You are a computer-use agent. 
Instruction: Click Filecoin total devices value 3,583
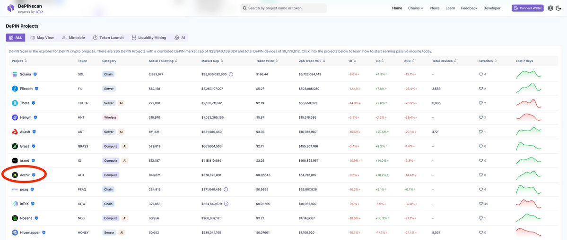pyautogui.click(x=436, y=89)
